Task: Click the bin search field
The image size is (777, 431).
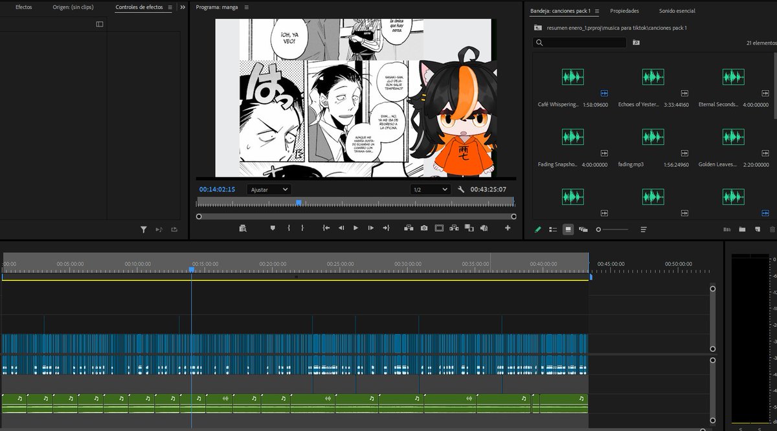Action: [x=580, y=43]
